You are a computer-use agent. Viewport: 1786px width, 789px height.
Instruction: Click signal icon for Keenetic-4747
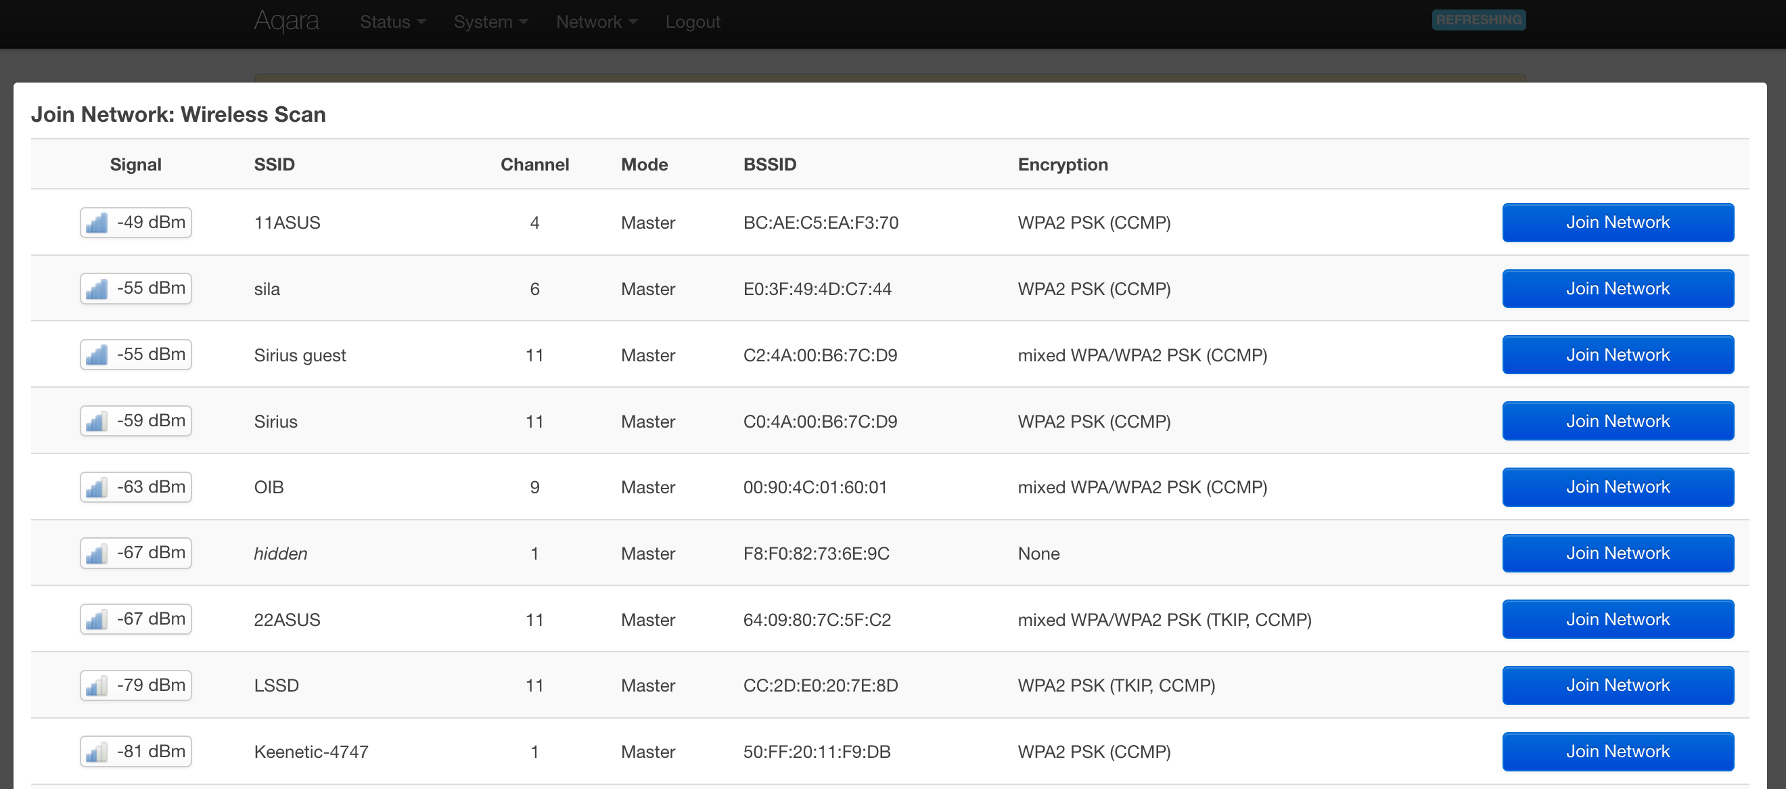(x=96, y=752)
